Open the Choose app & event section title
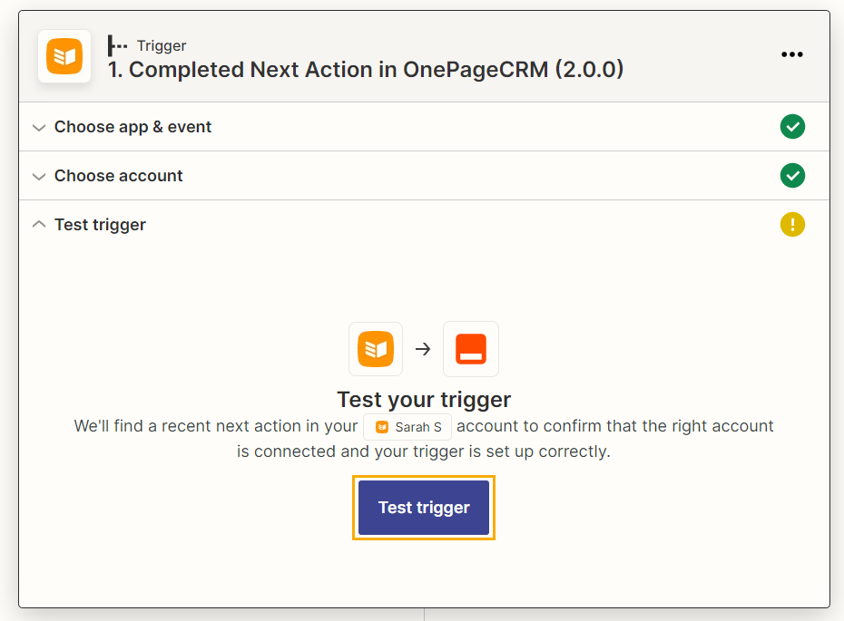This screenshot has width=844, height=621. (132, 127)
